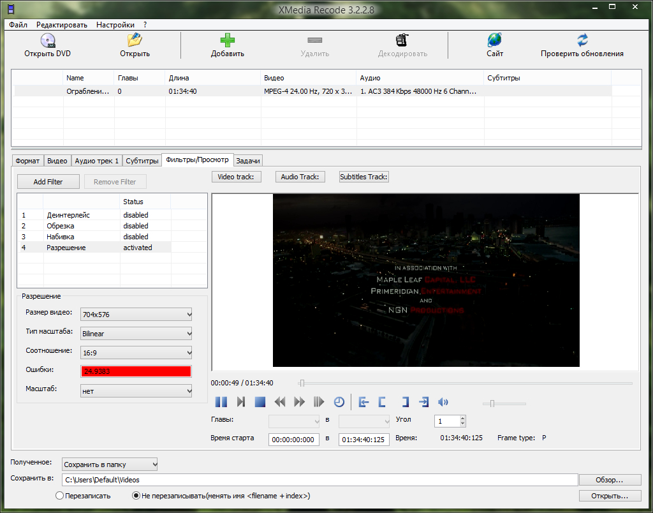Click the Обзор... browse button
This screenshot has width=653, height=513.
[x=610, y=480]
